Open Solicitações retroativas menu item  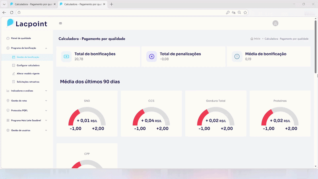pos(28,82)
